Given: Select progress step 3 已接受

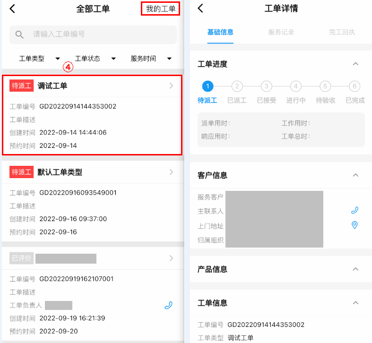Looking at the screenshot, I should pos(267,86).
